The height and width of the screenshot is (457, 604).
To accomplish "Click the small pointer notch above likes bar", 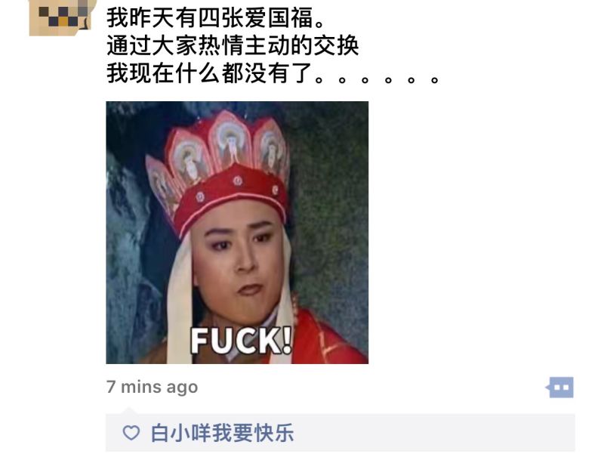I will [128, 411].
